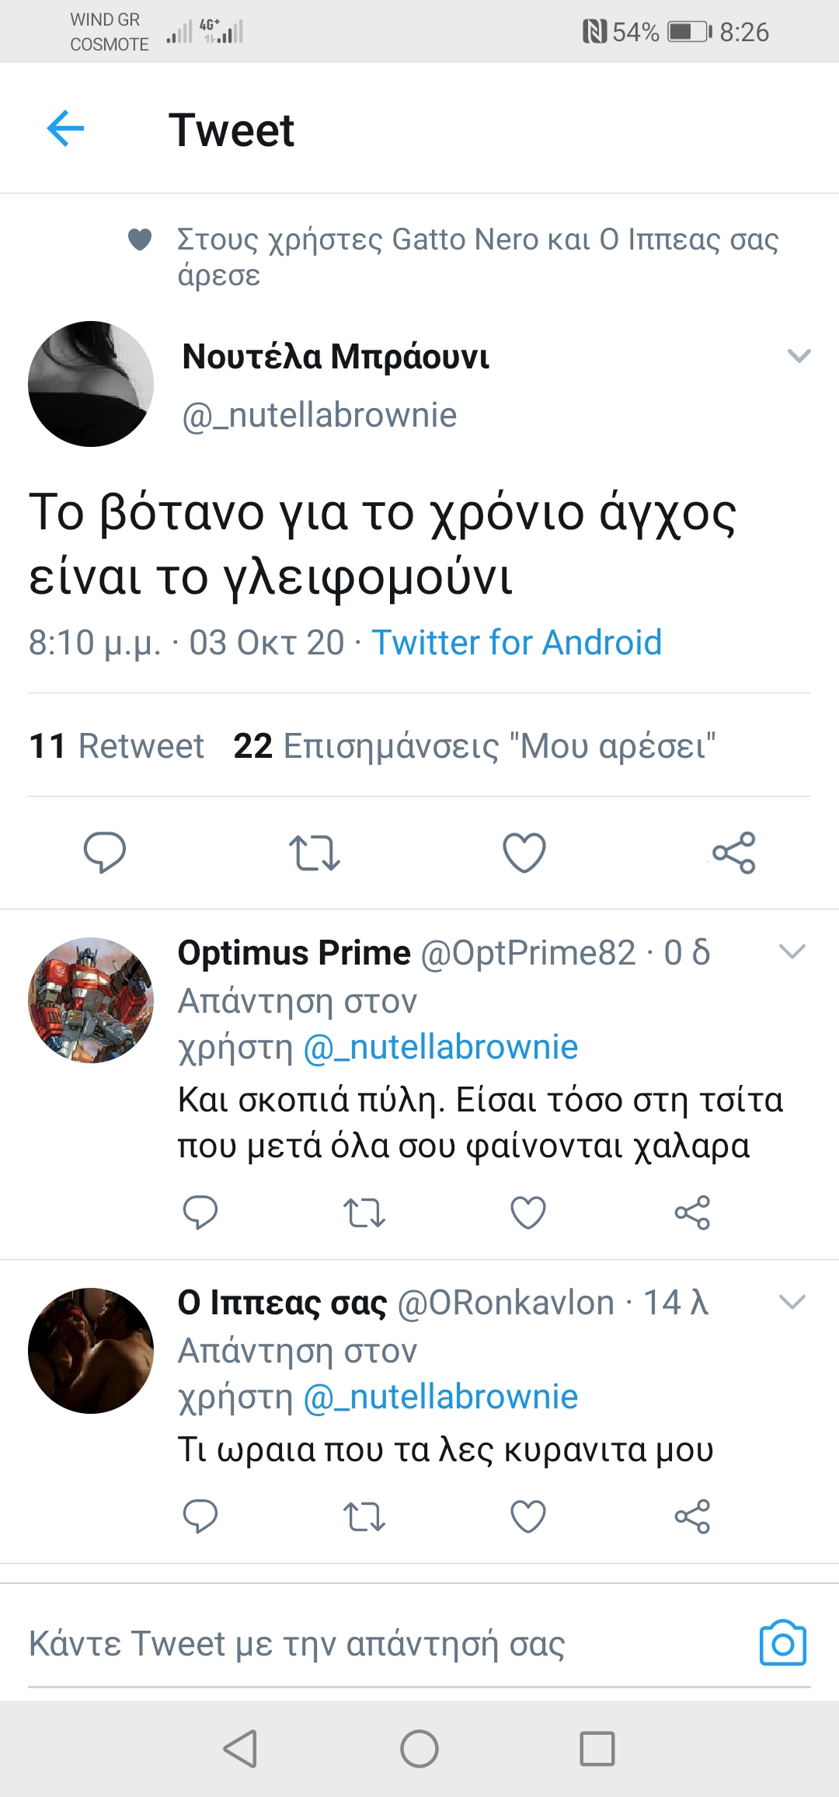Like the main tweet with the heart
Viewport: 839px width, 1797px height.
pos(524,853)
